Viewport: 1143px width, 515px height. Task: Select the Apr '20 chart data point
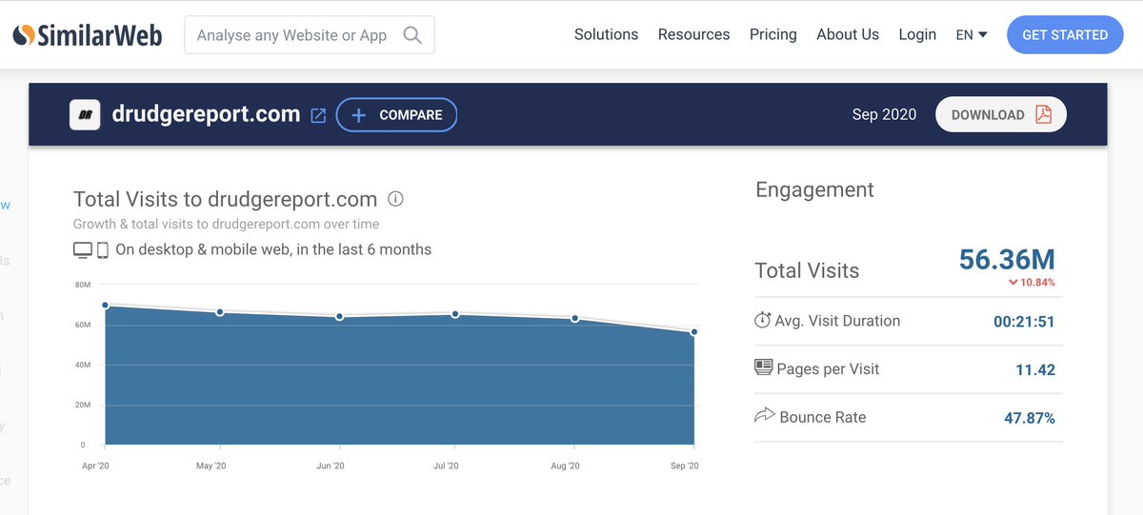point(105,306)
